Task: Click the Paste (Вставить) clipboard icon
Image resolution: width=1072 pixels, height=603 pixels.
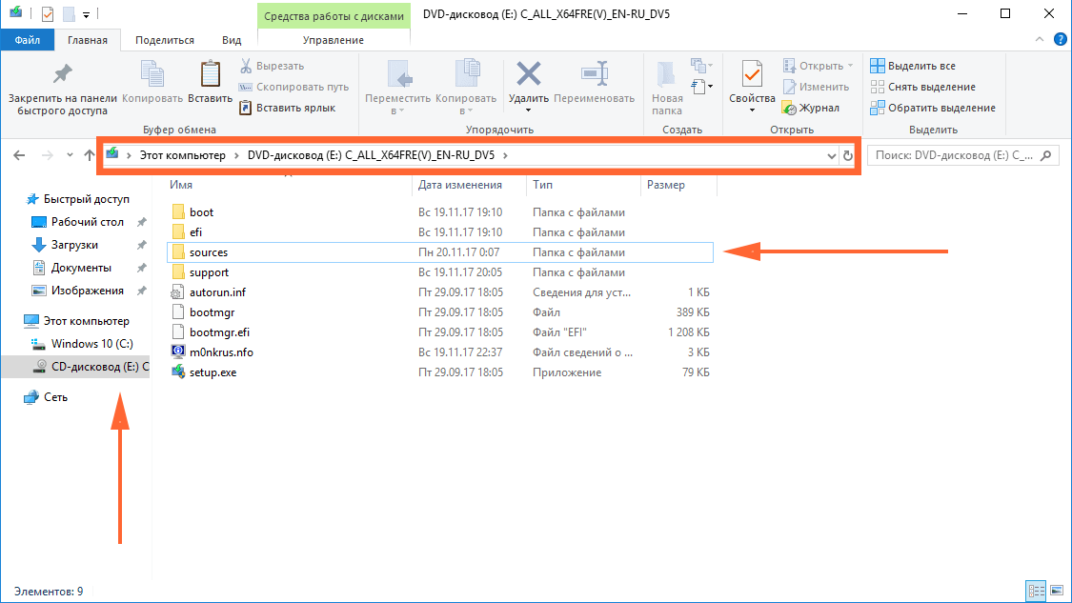Action: 210,74
